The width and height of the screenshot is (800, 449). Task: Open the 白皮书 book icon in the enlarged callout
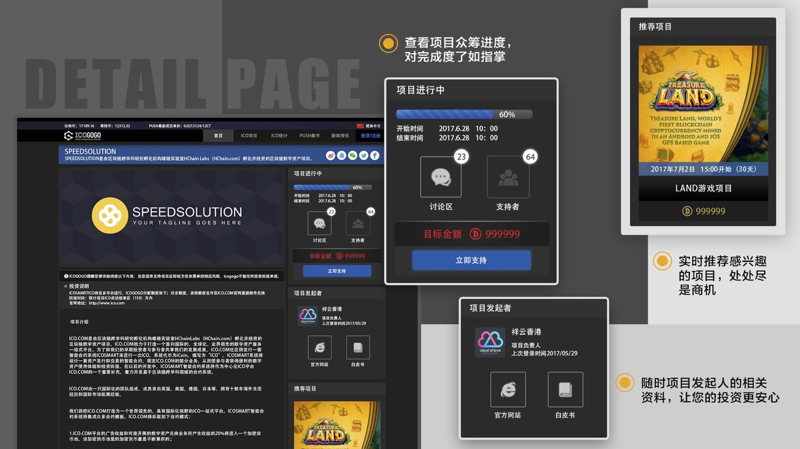click(565, 389)
